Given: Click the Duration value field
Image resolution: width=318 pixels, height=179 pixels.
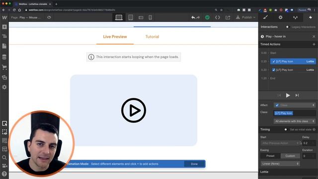Looking at the screenshot, I should click(x=309, y=156).
